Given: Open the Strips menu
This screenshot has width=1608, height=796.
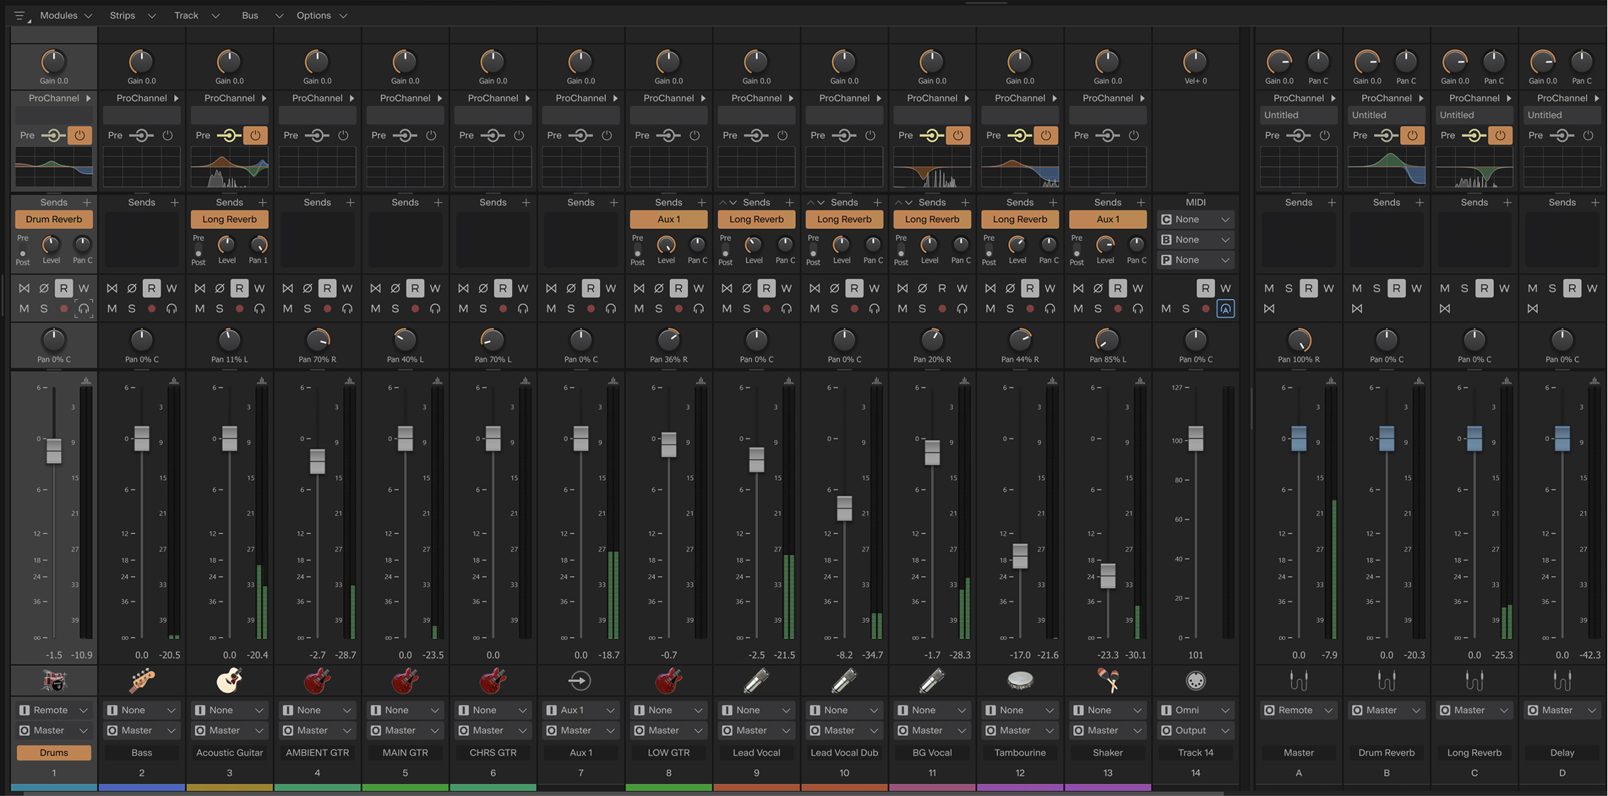Looking at the screenshot, I should [132, 16].
